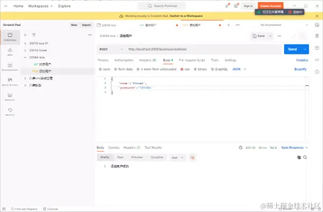The image size is (323, 212).
Task: Switch to the Authorization tab
Action: coord(124,60)
